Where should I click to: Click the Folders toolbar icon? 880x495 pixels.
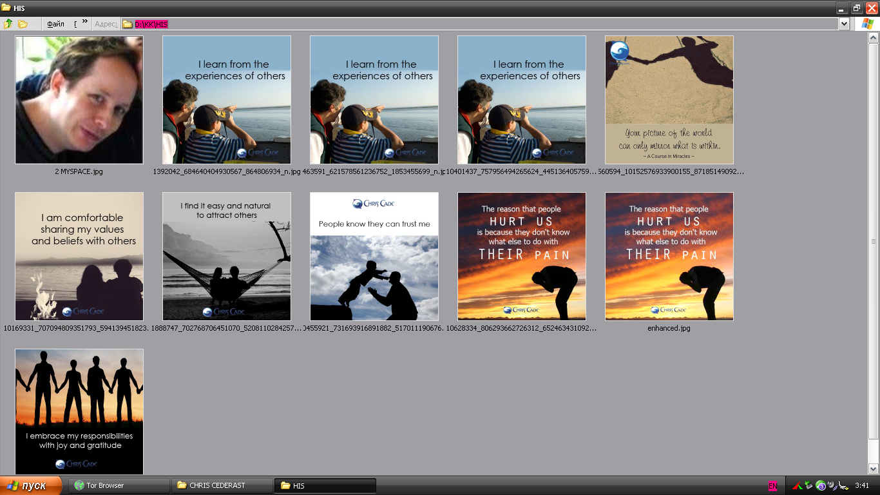23,24
